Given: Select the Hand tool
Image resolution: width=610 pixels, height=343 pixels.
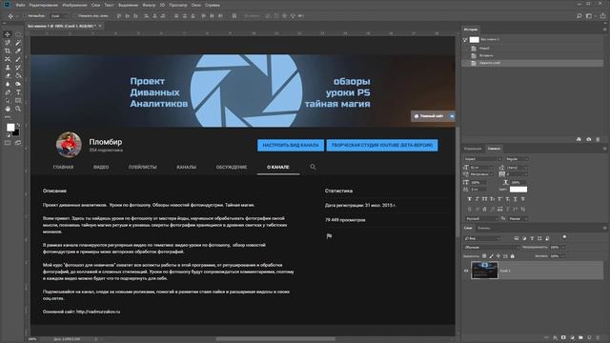Looking at the screenshot, I should pos(8,109).
